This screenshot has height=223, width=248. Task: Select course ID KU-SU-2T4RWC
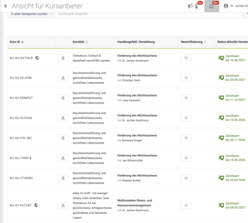(x=21, y=178)
